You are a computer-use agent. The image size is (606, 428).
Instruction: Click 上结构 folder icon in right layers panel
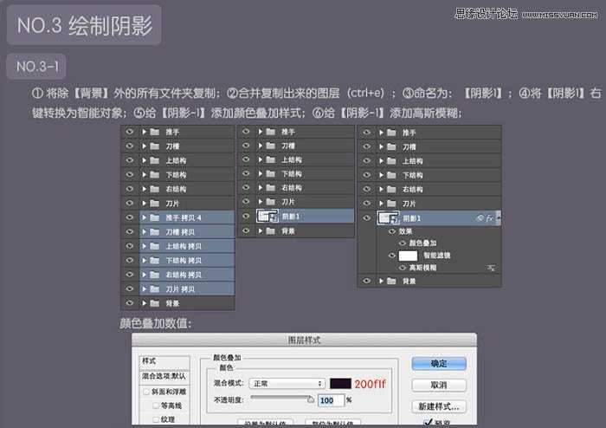(391, 161)
